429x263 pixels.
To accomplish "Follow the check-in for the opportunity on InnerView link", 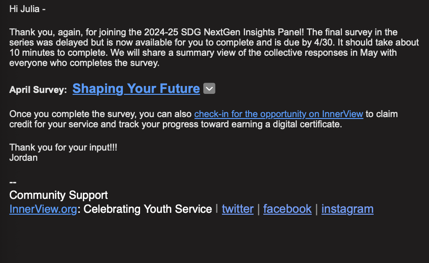I will pyautogui.click(x=279, y=114).
